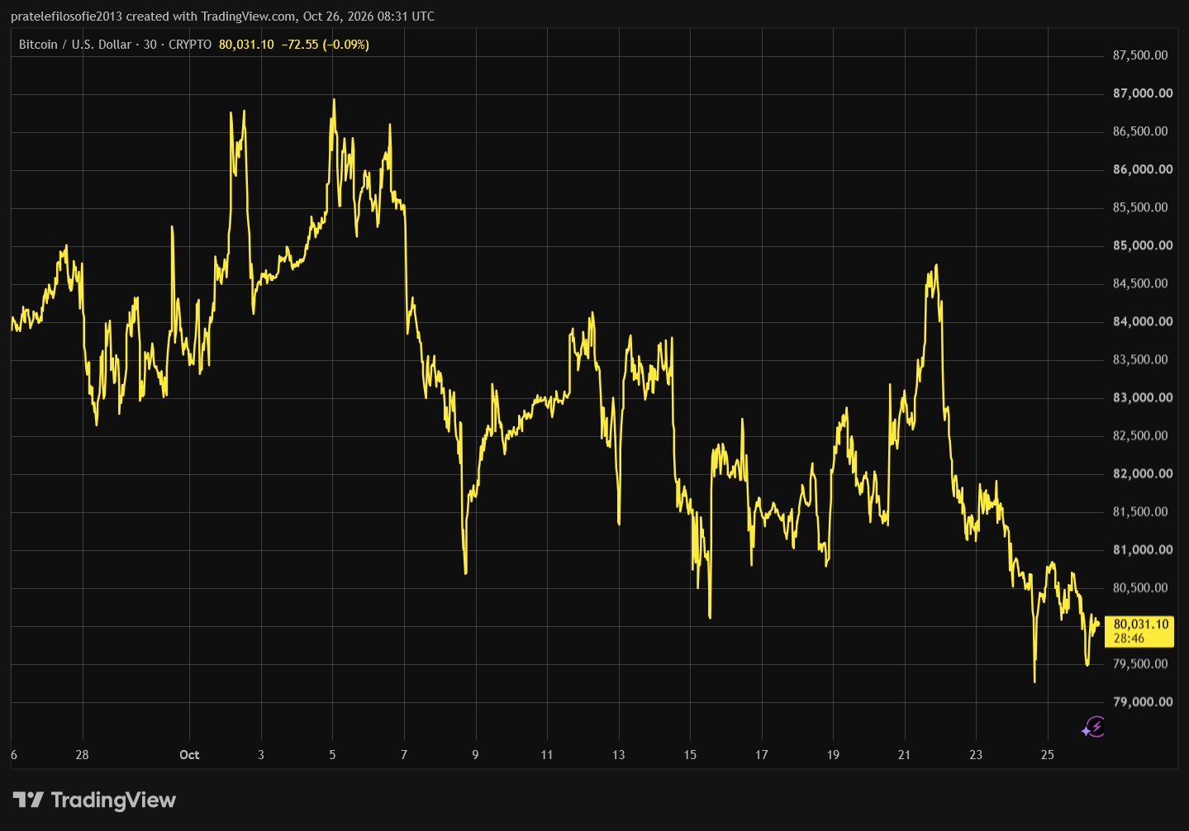Click the date label 11 on the time axis
This screenshot has width=1189, height=831.
(547, 755)
